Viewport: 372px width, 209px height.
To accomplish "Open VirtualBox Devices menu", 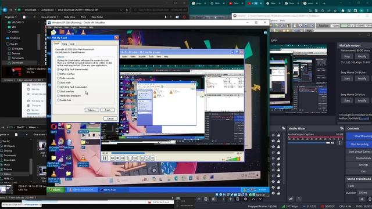I will click(83, 27).
